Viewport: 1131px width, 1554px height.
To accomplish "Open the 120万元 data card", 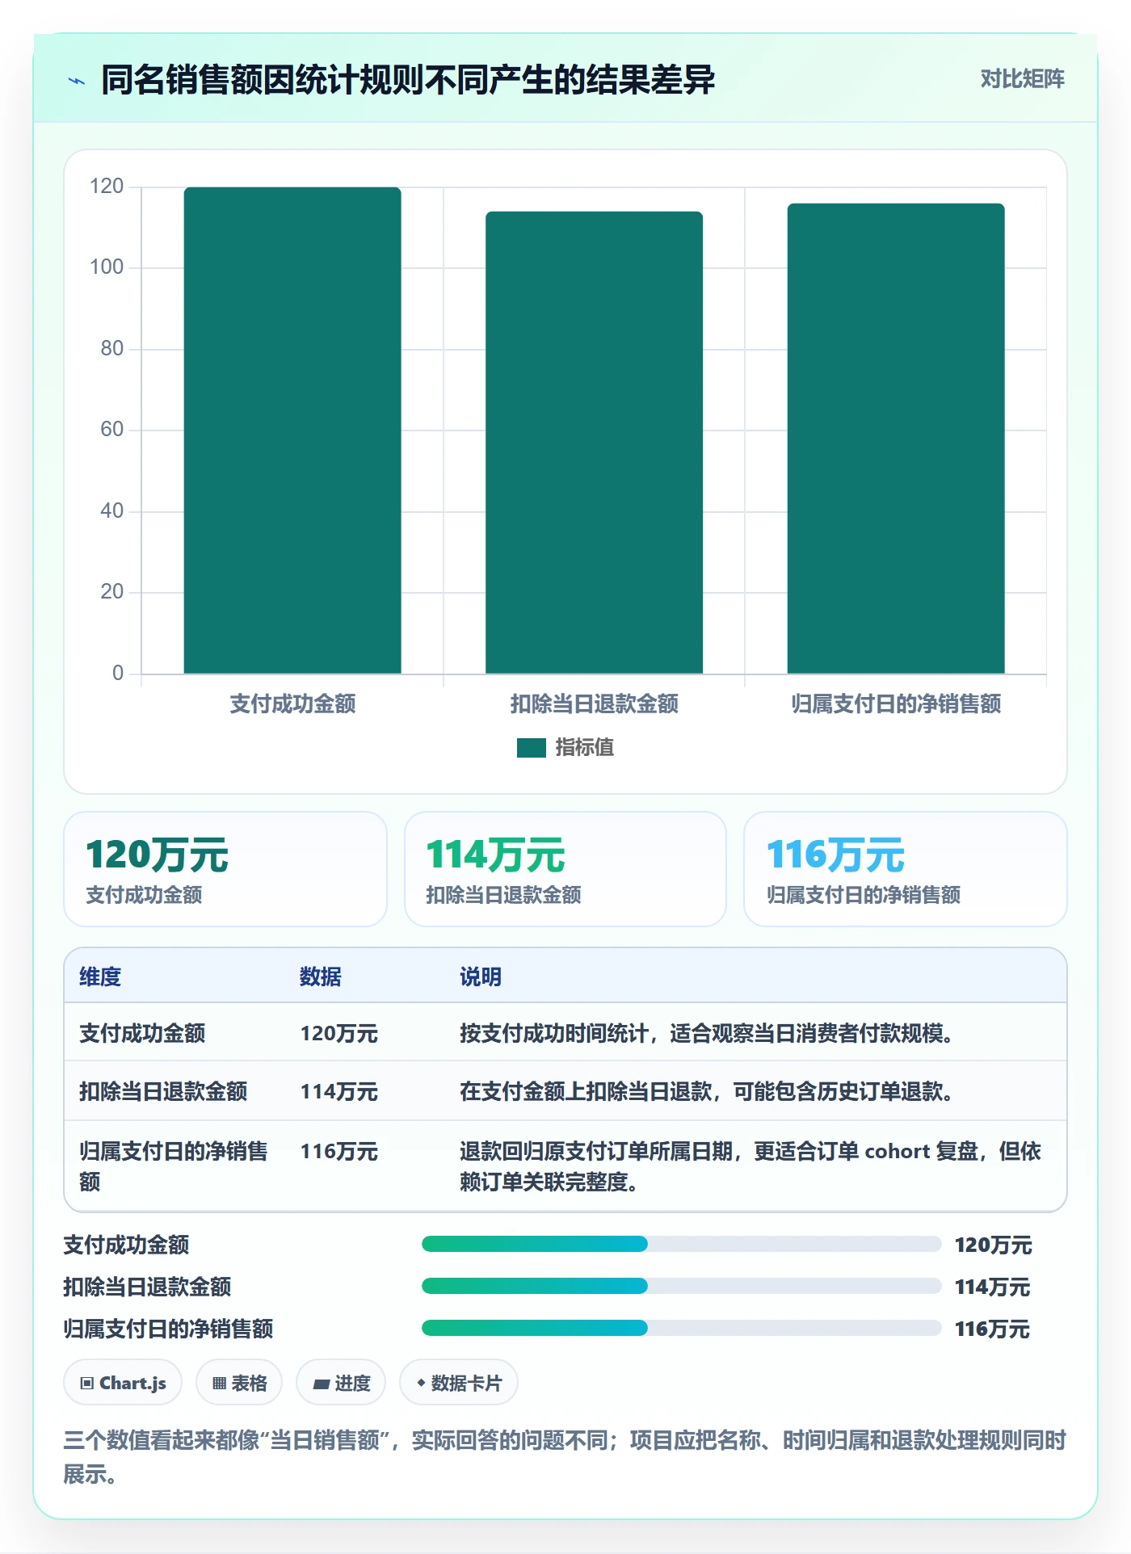I will pos(225,869).
